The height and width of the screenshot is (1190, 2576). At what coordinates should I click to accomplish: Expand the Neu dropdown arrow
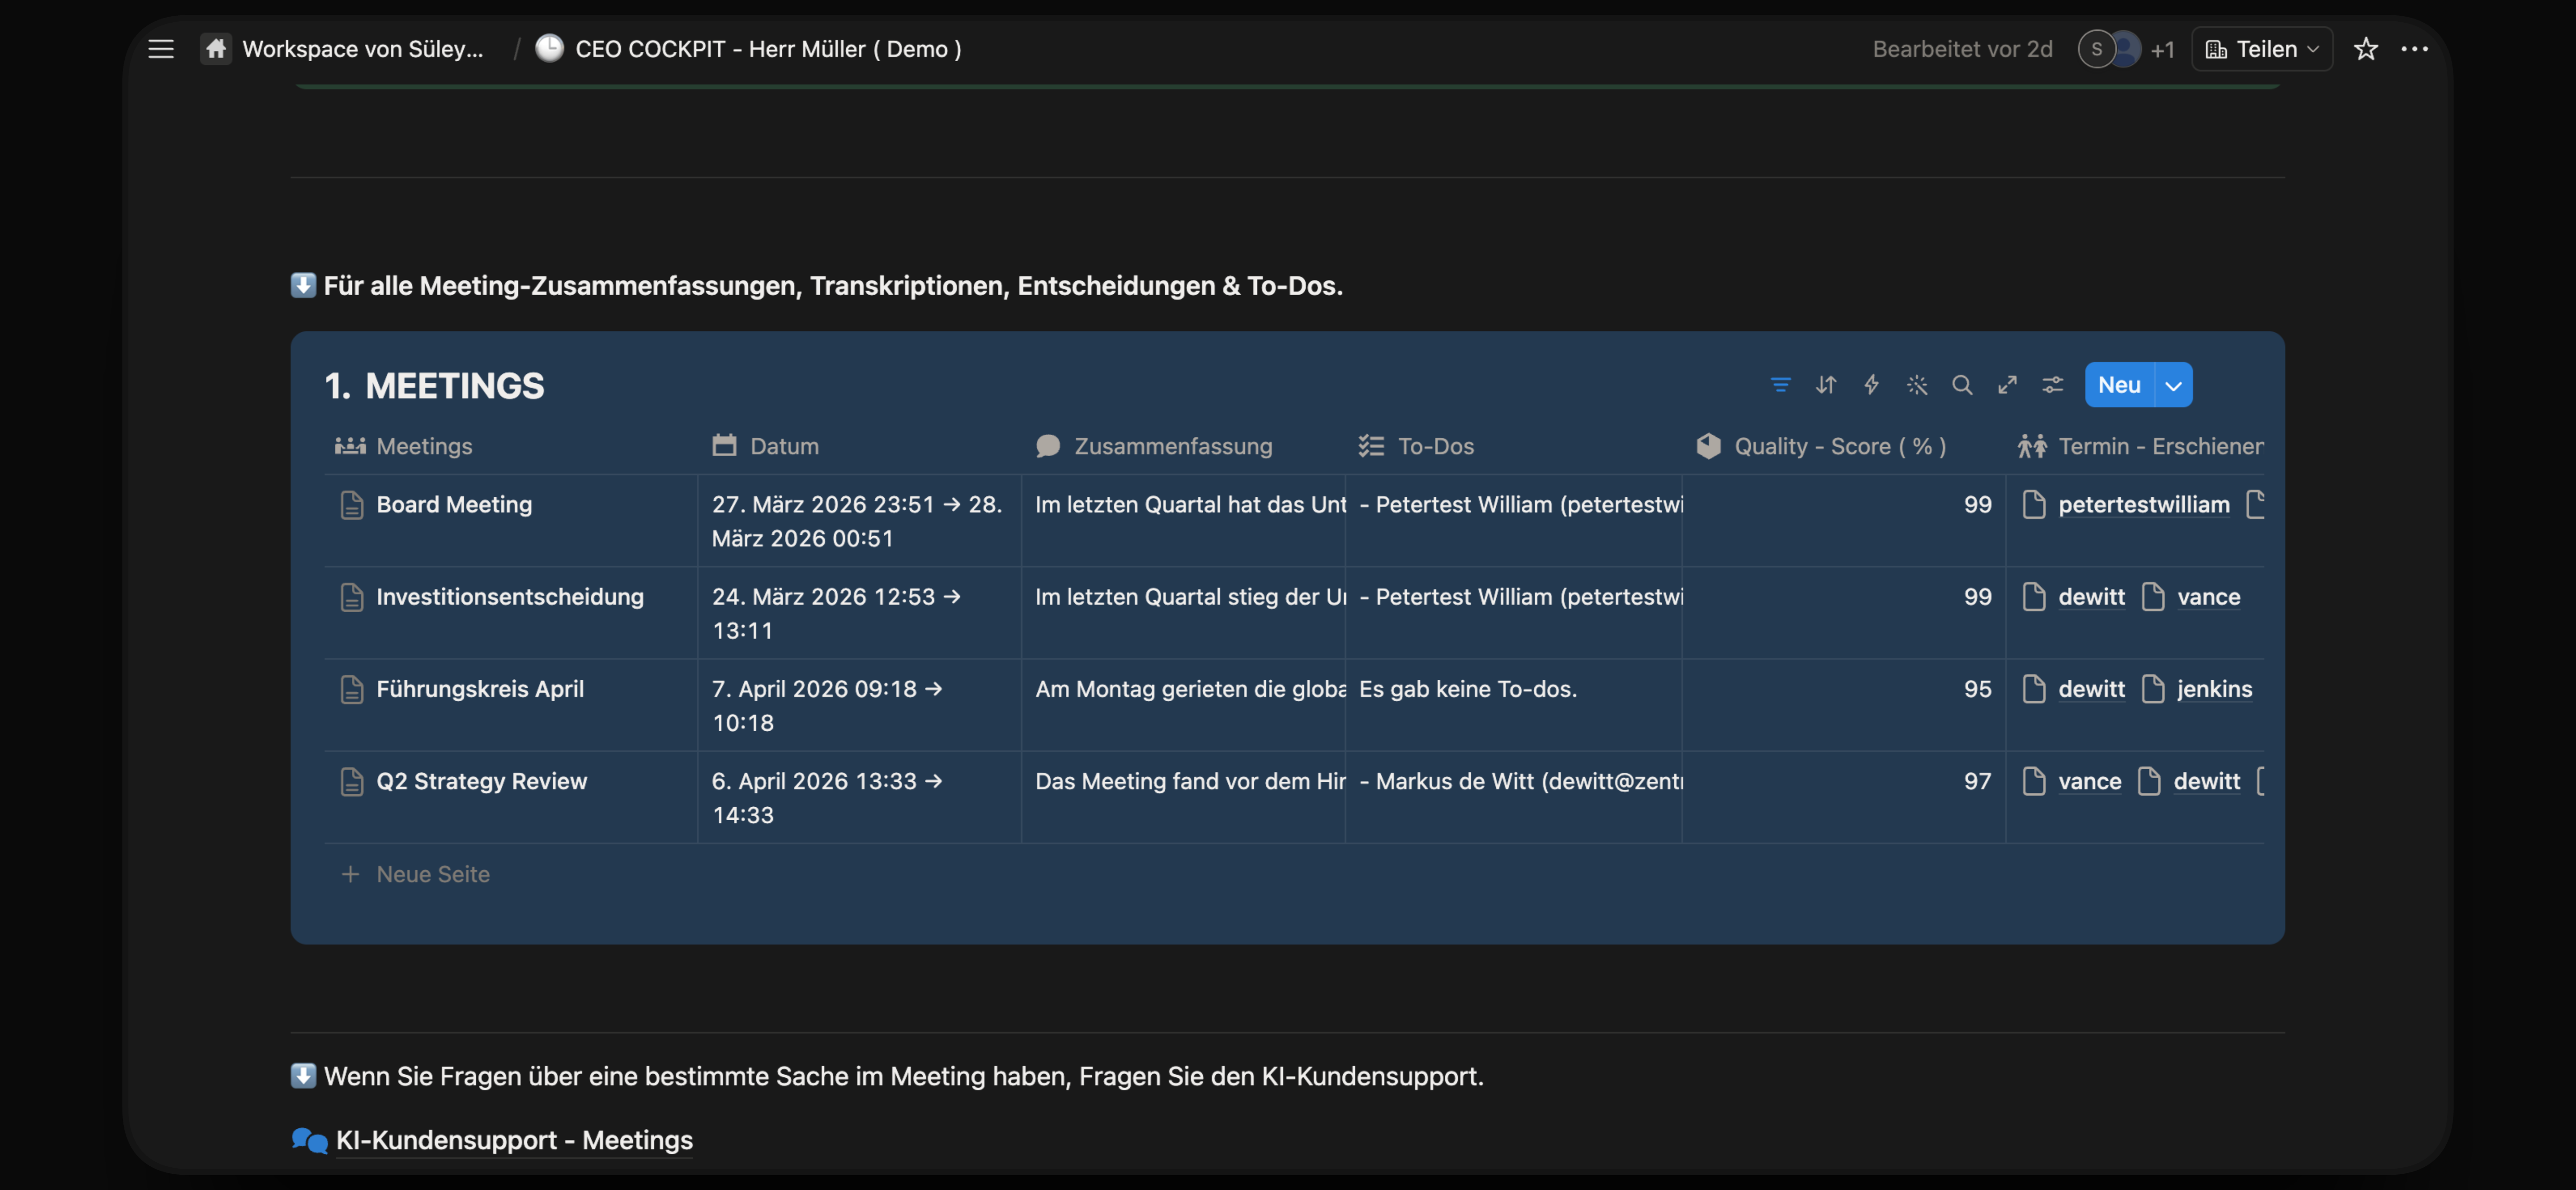(2173, 385)
